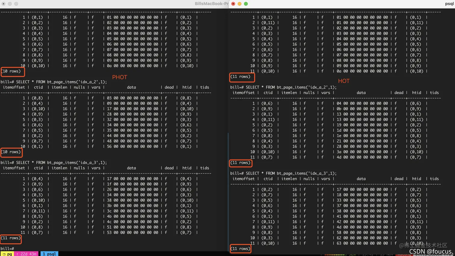
Task: Click data value '44 00 00 00 00 00 00 00'
Action: [132, 136]
